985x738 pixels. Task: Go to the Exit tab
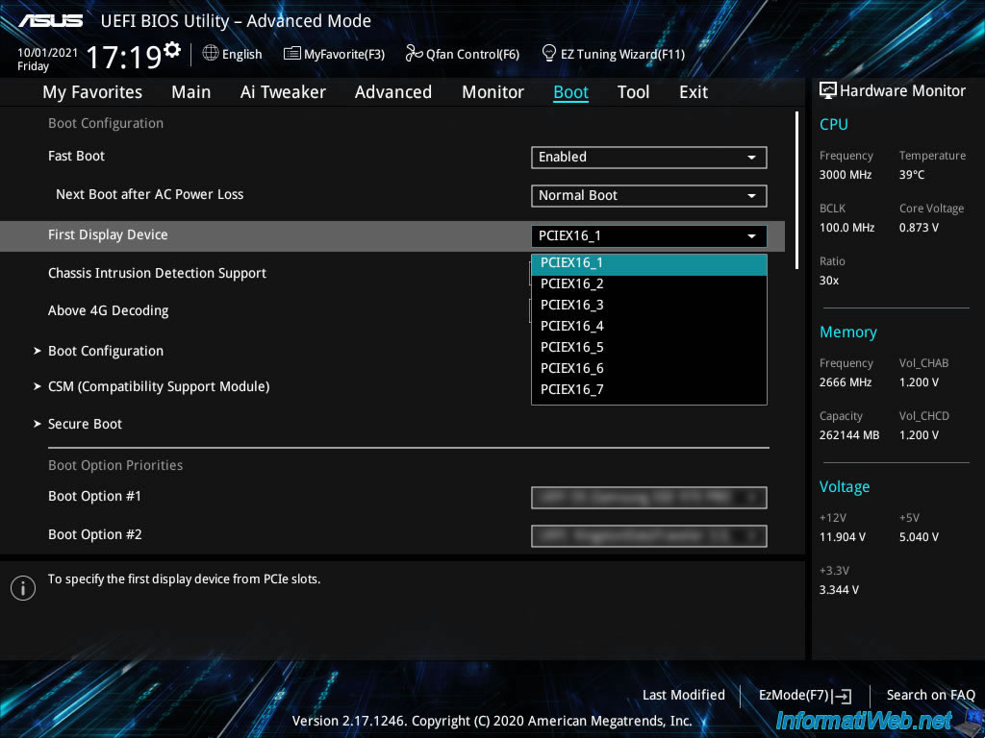(x=694, y=92)
